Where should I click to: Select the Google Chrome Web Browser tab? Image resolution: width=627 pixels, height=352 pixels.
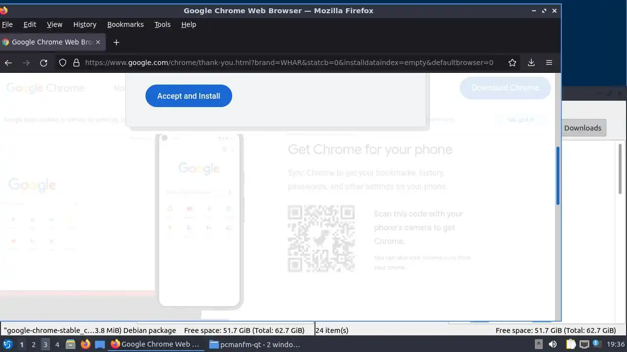point(52,42)
